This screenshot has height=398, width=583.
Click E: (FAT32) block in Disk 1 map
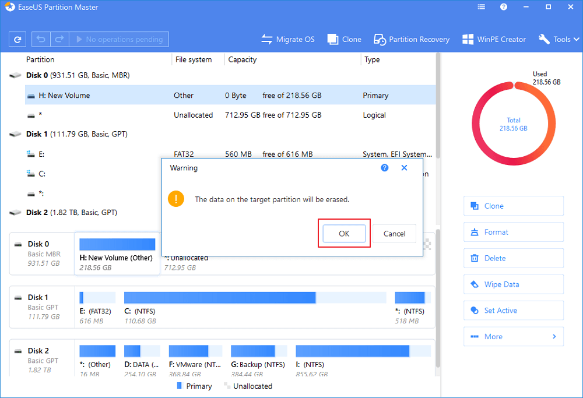click(97, 308)
